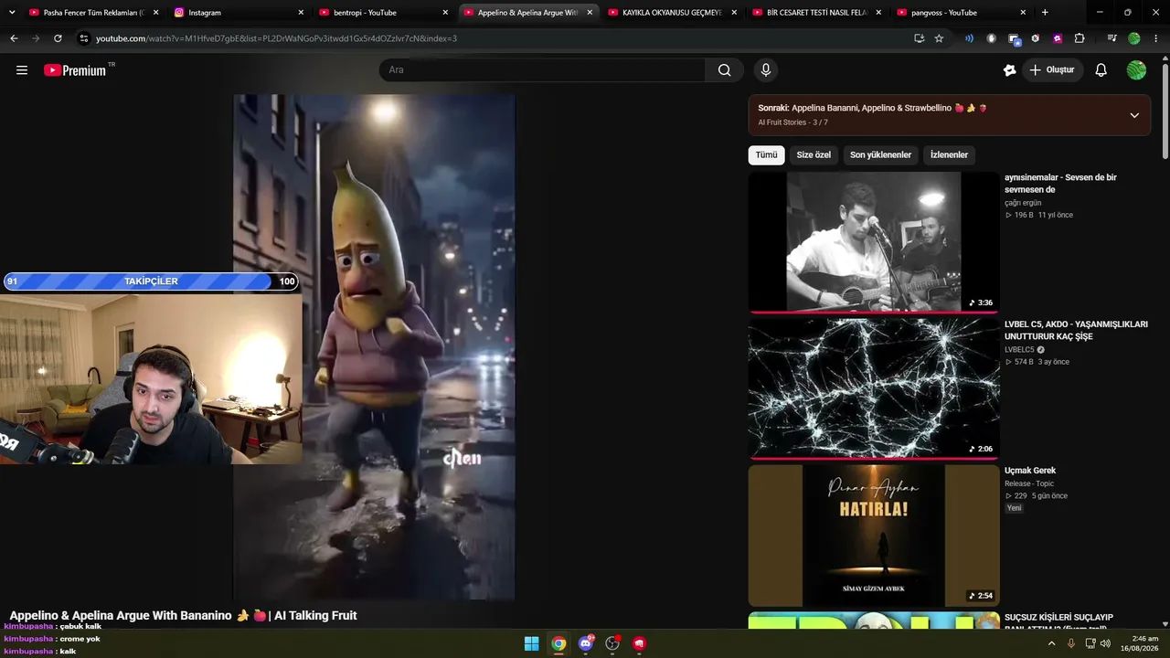Open YouTube notifications bell
Viewport: 1170px width, 658px height.
(1101, 70)
